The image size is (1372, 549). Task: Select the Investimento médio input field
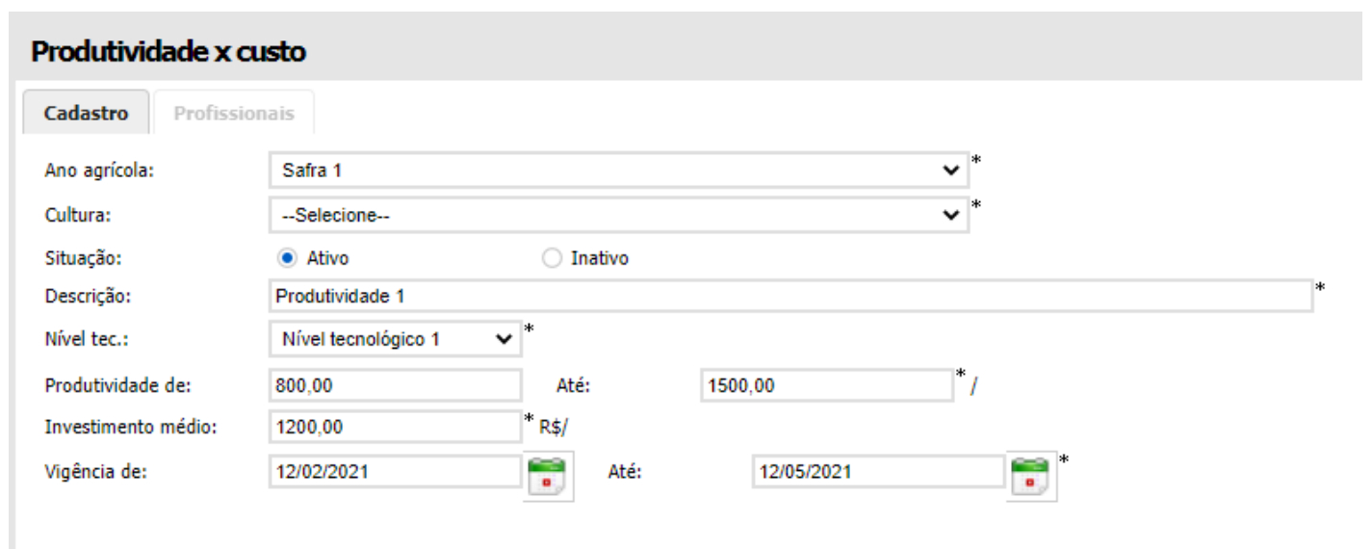[396, 427]
